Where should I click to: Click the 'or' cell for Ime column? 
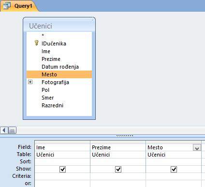[62, 184]
